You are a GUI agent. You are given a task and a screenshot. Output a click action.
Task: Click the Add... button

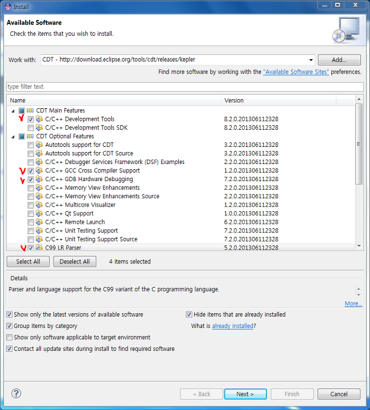coord(339,60)
